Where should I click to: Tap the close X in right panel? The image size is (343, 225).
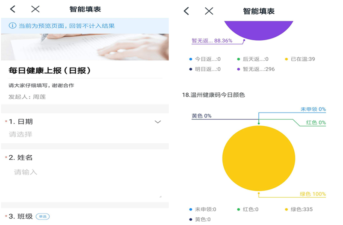(x=209, y=11)
